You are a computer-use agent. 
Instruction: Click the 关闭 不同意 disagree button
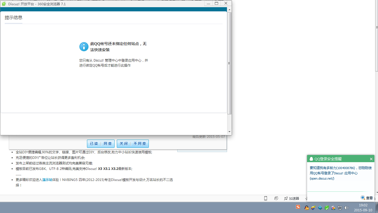coord(133,144)
